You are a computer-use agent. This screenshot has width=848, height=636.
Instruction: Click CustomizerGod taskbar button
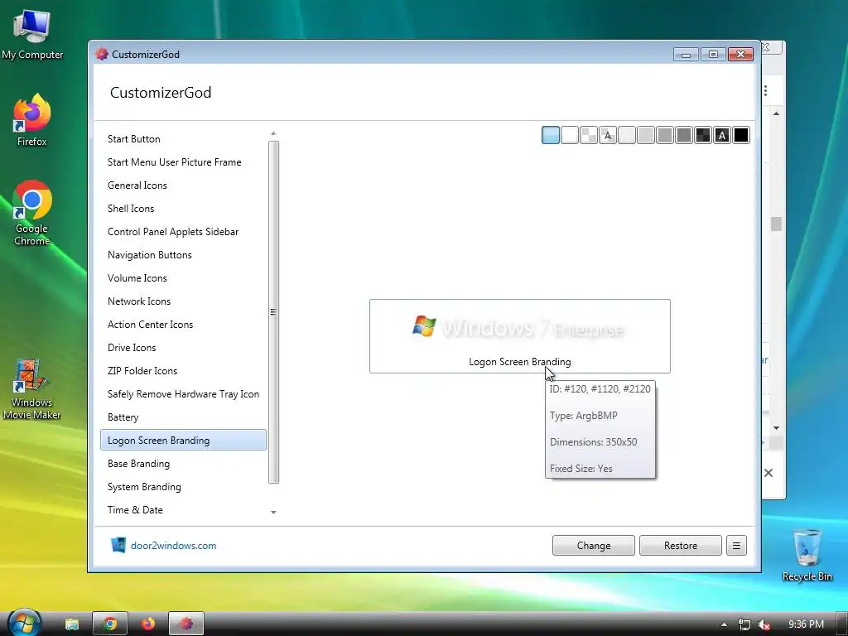[186, 624]
